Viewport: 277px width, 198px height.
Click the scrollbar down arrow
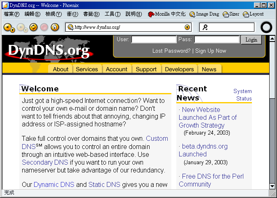click(x=272, y=186)
